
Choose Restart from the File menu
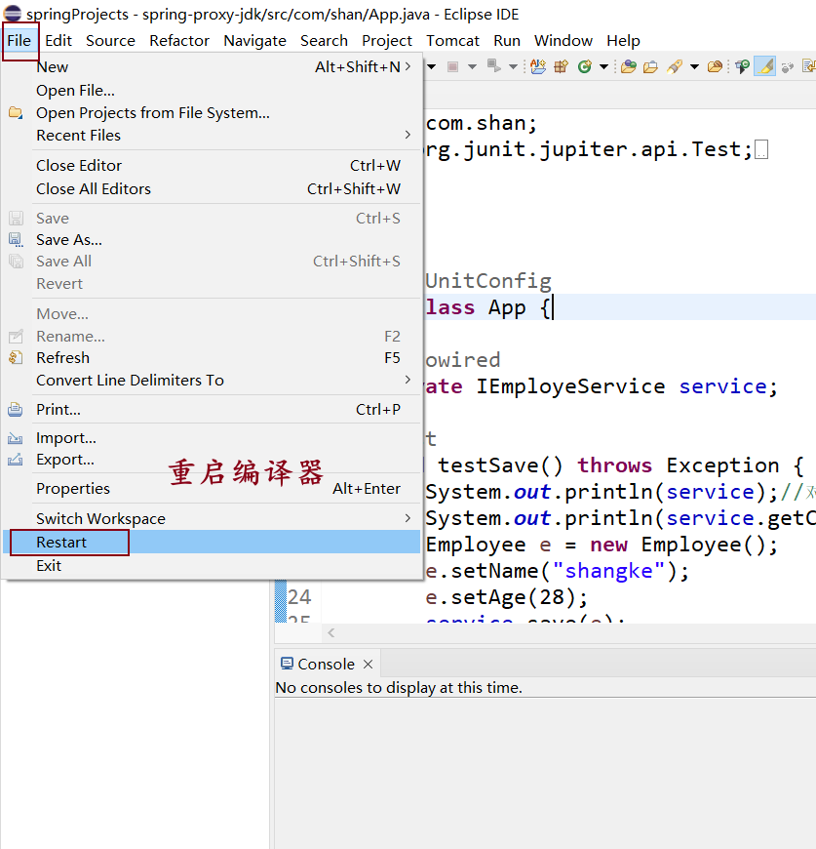point(212,542)
